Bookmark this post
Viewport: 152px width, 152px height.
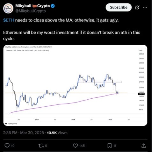coord(110,146)
